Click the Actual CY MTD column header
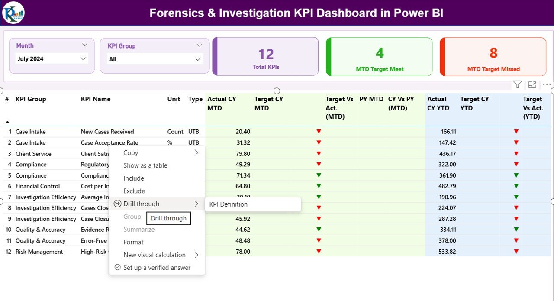 222,104
